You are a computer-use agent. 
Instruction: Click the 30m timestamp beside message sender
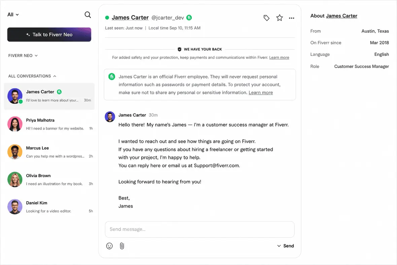click(153, 115)
